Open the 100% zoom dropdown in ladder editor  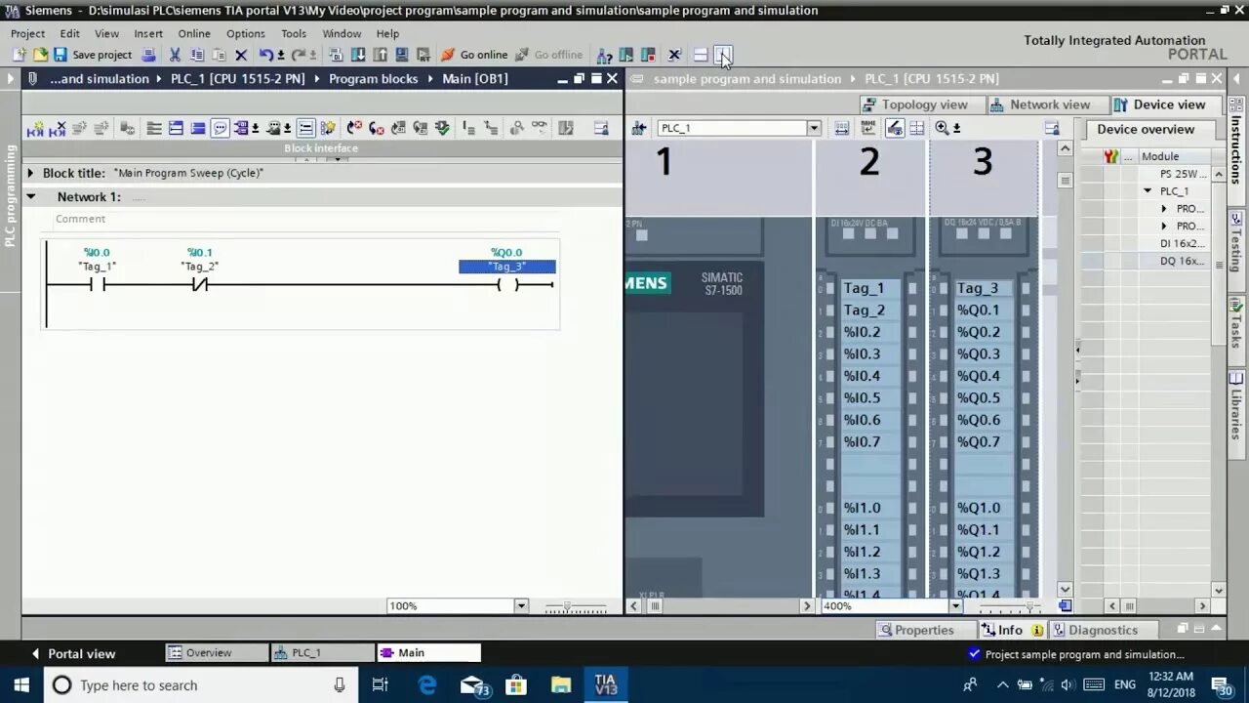click(521, 606)
